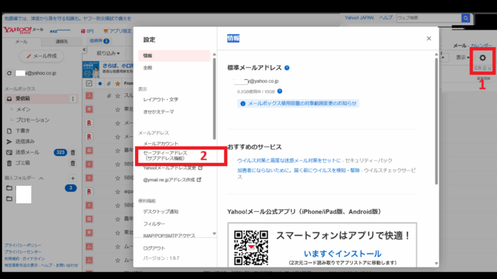This screenshot has width=497, height=279.
Task: Click the red PayPay 0円 icon
Action: tap(83, 31)
